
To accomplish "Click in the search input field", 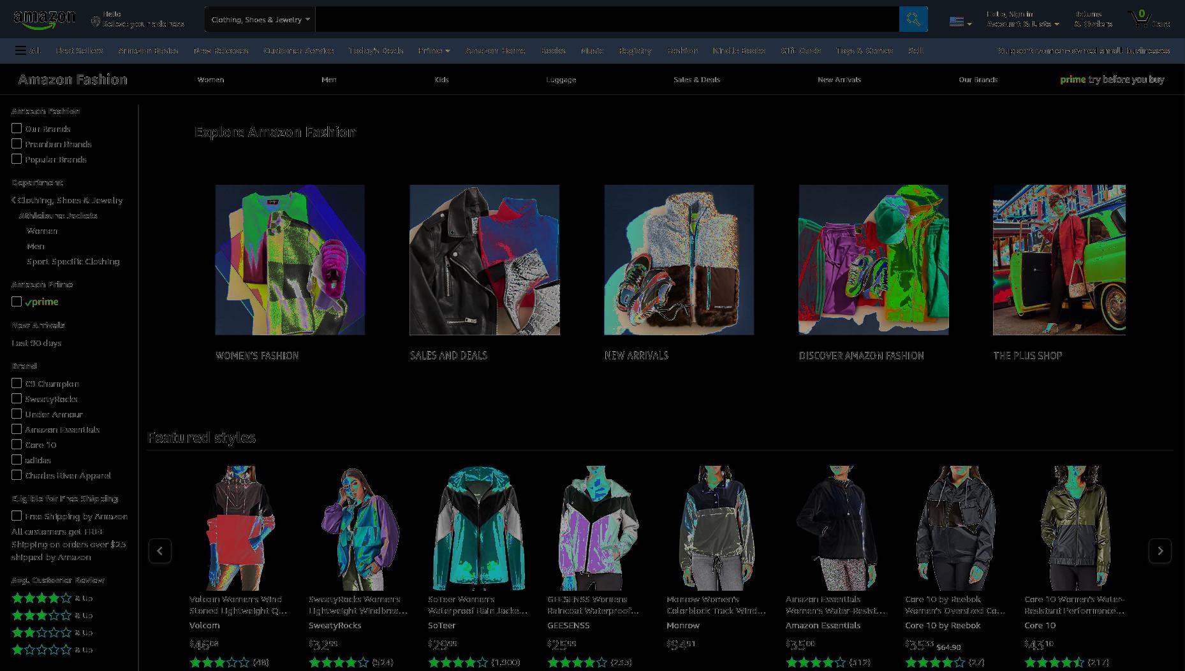I will [x=607, y=19].
